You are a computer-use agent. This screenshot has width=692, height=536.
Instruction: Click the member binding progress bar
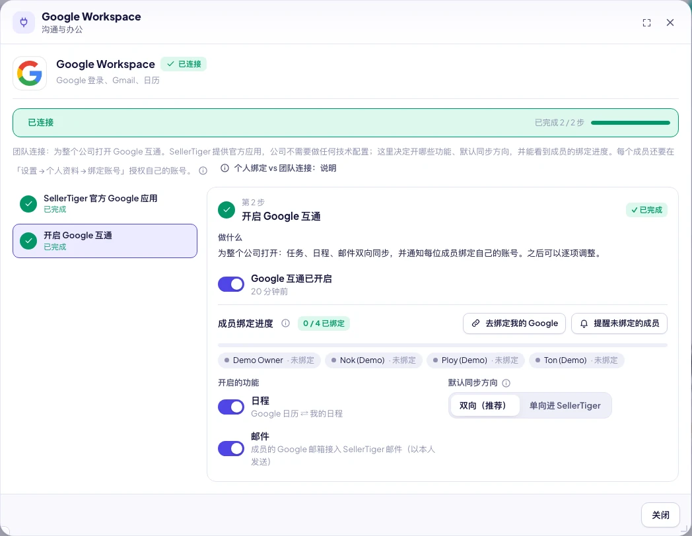pos(442,345)
